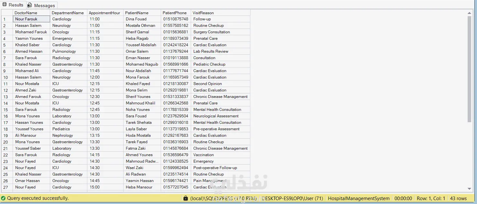
Task: Click the results scrollbar down arrow
Action: pos(470,188)
